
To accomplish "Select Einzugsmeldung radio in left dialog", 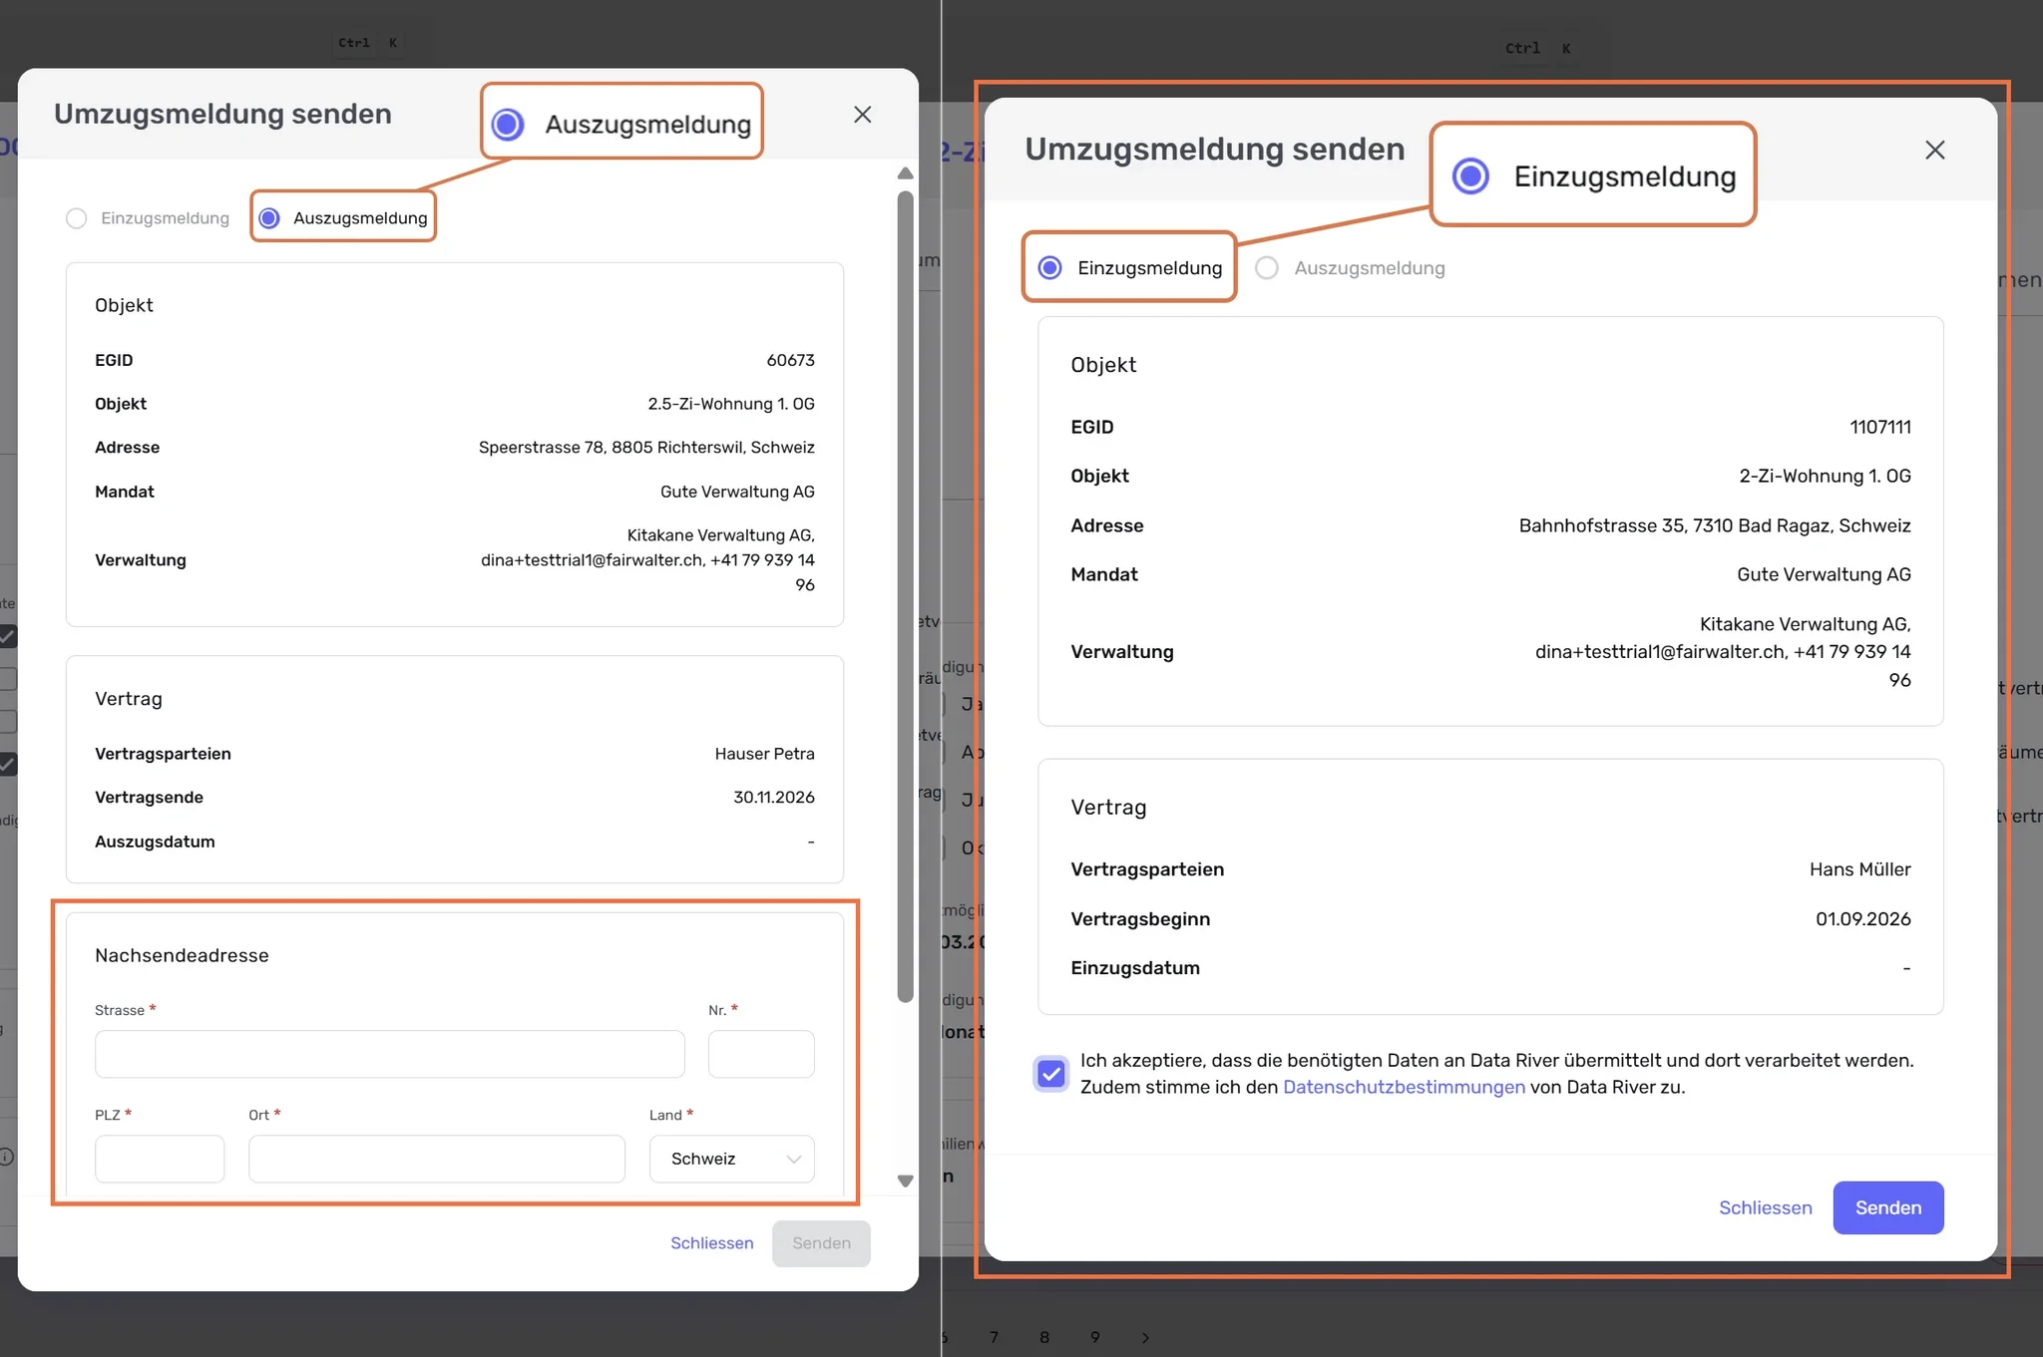I will click(77, 218).
